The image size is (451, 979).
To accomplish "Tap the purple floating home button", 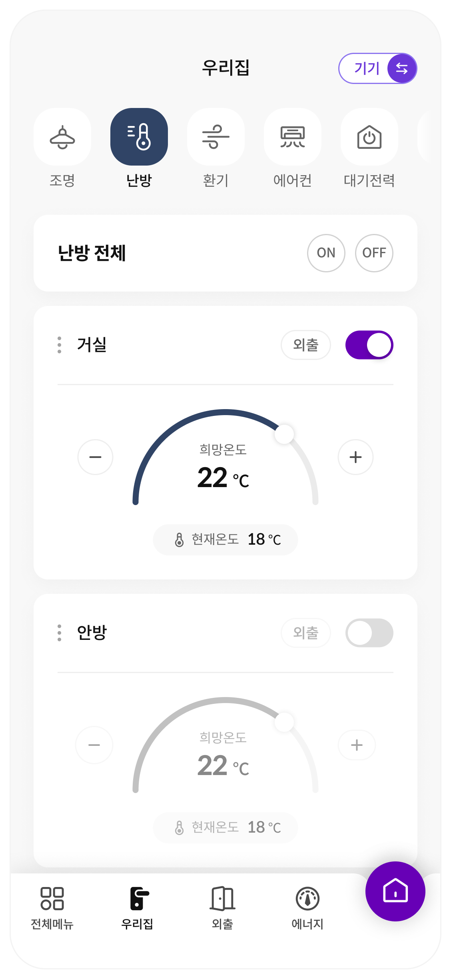I will click(x=395, y=891).
